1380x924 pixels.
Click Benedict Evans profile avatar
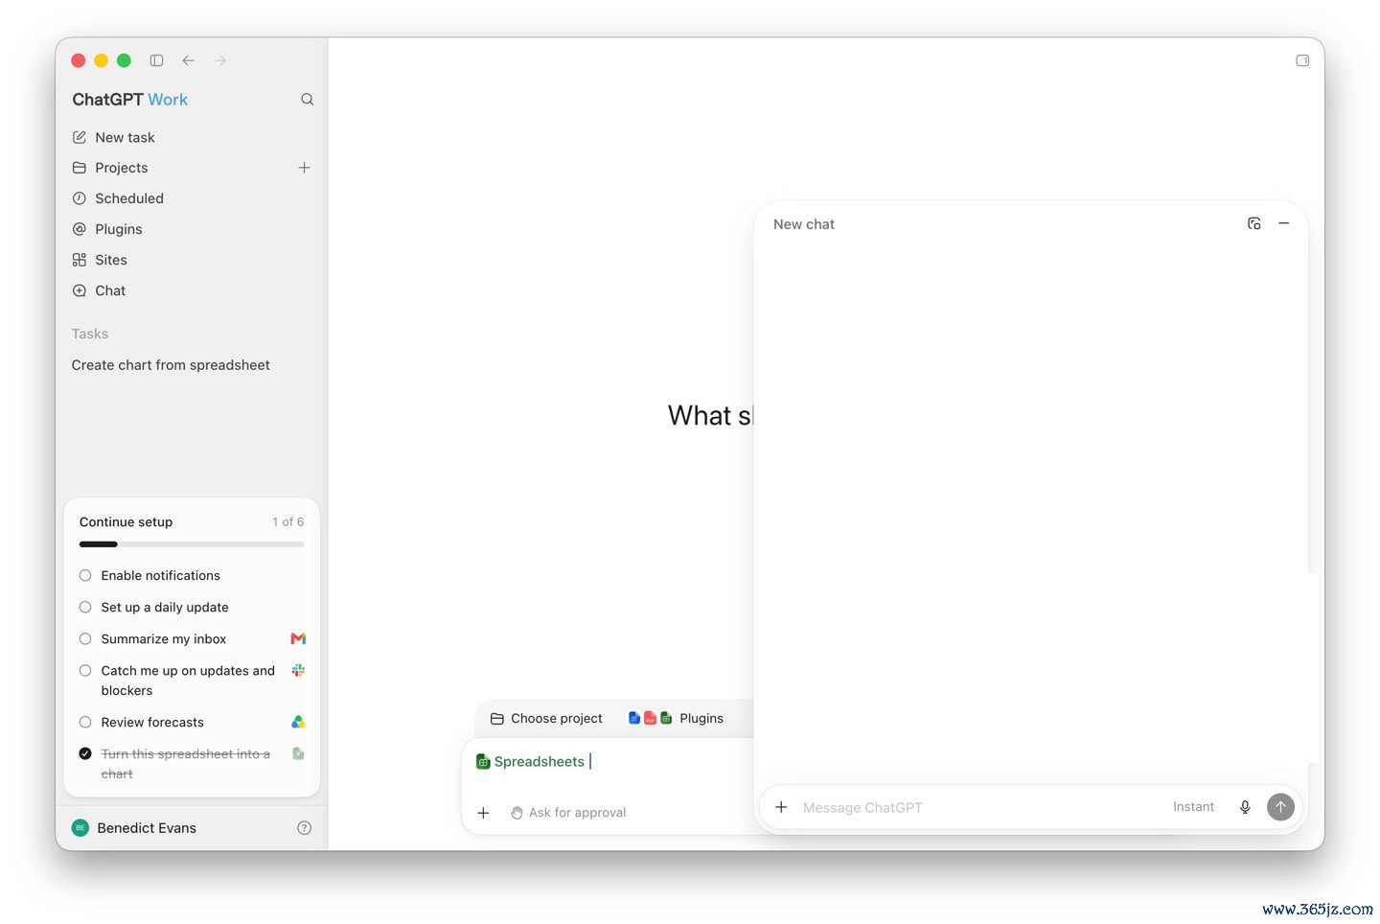(x=80, y=828)
